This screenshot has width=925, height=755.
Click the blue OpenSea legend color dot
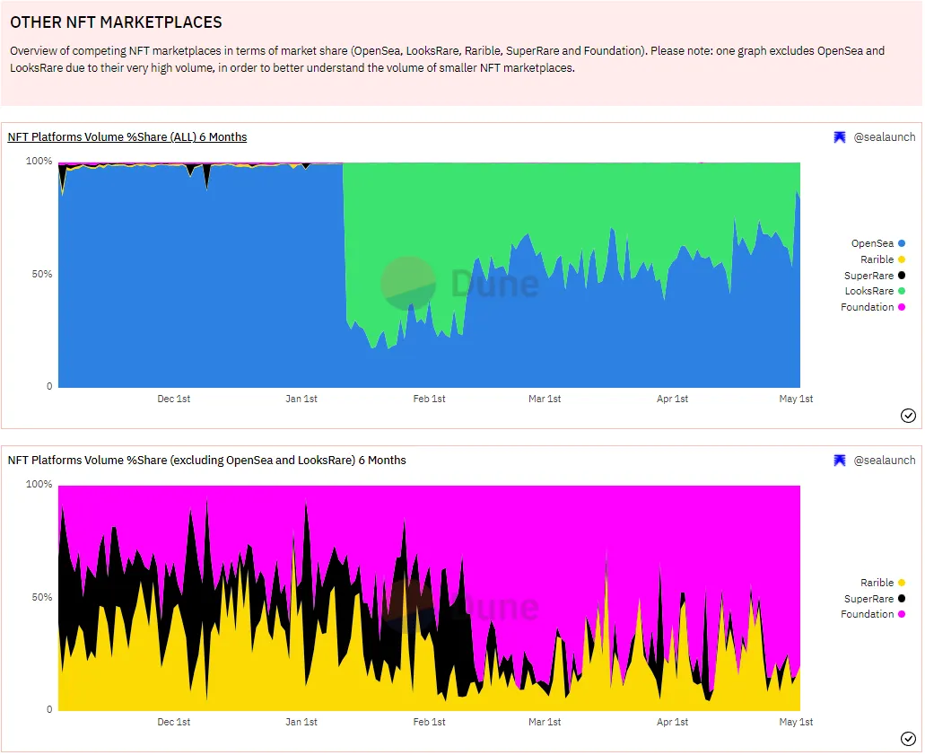point(902,243)
